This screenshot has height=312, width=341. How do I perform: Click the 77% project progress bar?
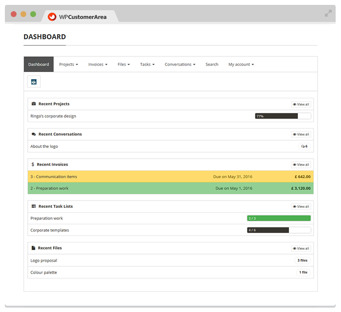(x=283, y=116)
